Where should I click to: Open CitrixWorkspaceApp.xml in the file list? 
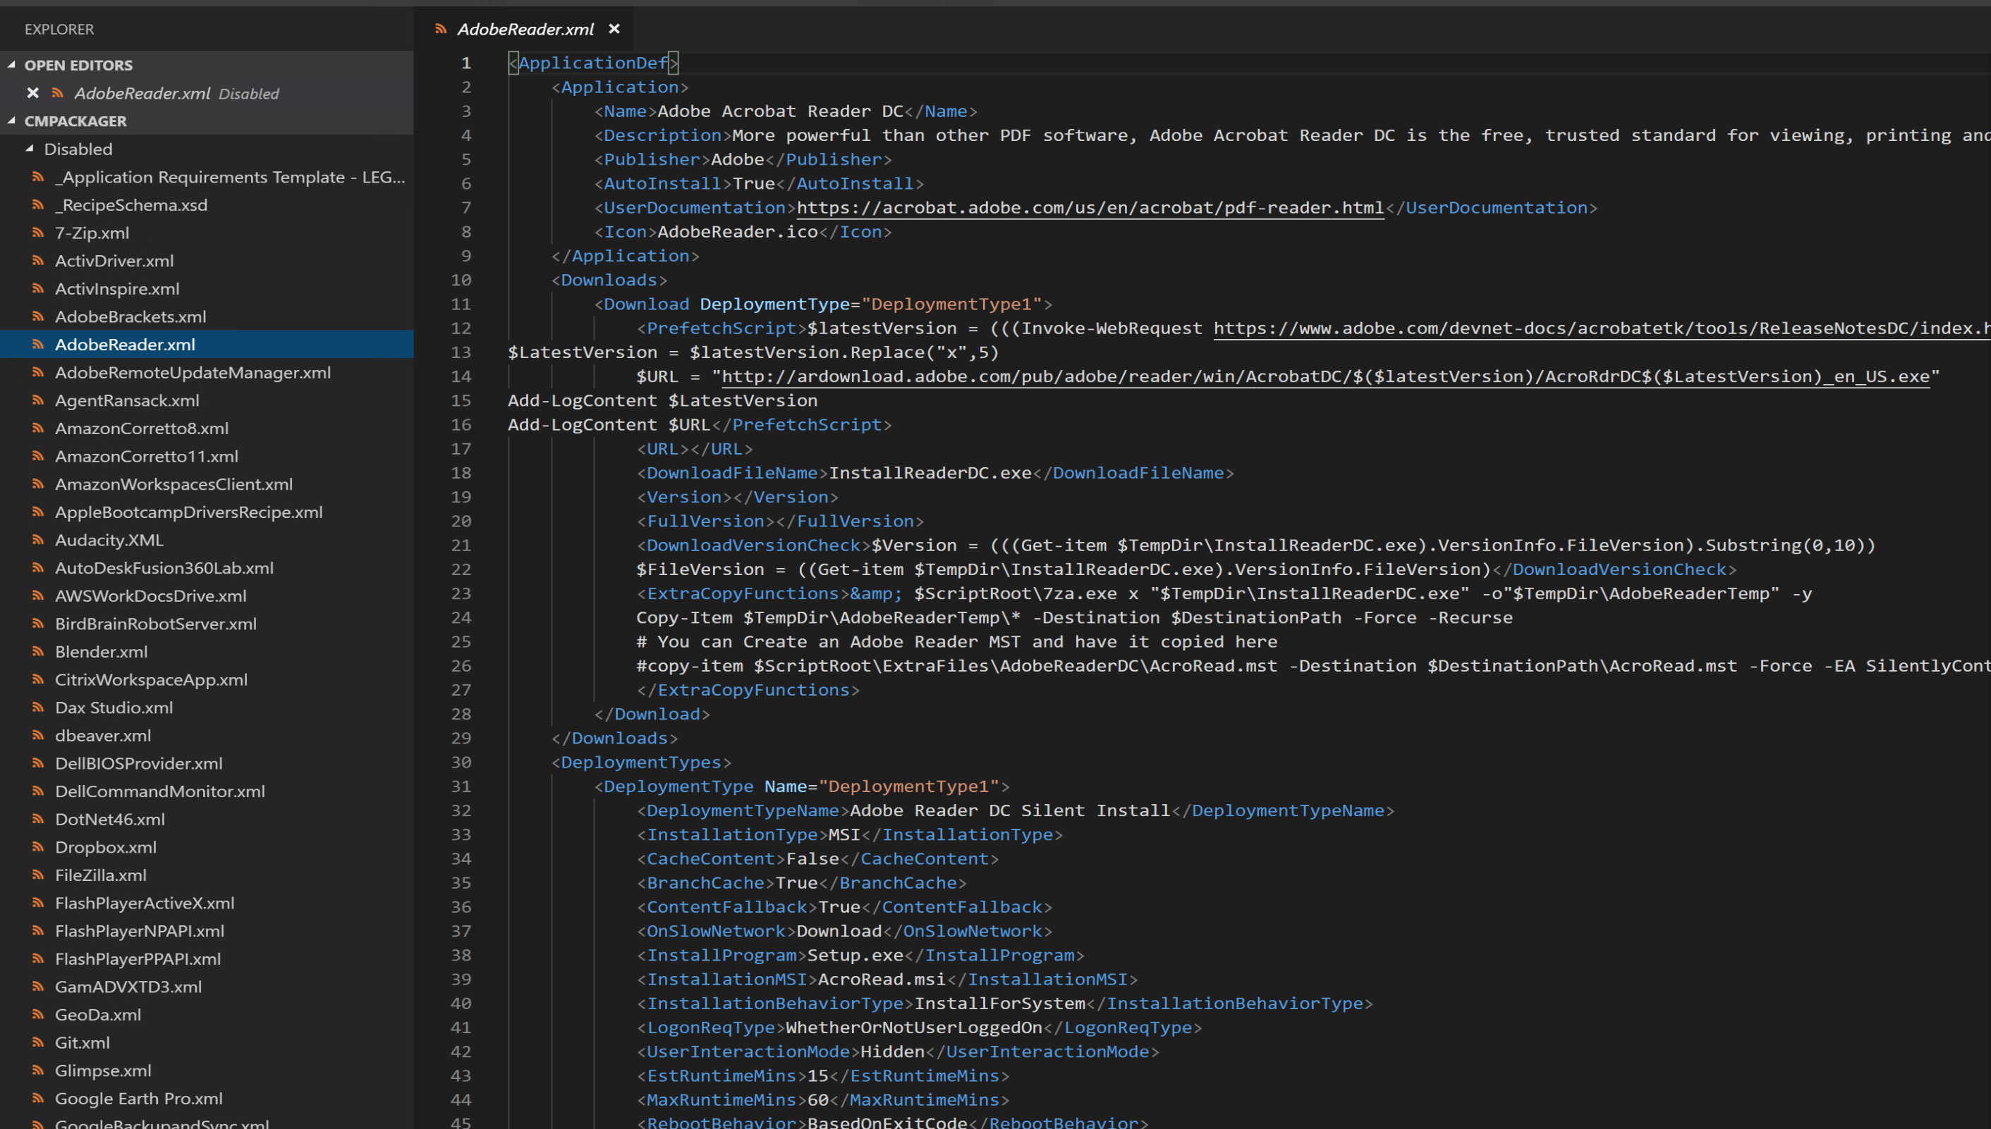point(152,679)
